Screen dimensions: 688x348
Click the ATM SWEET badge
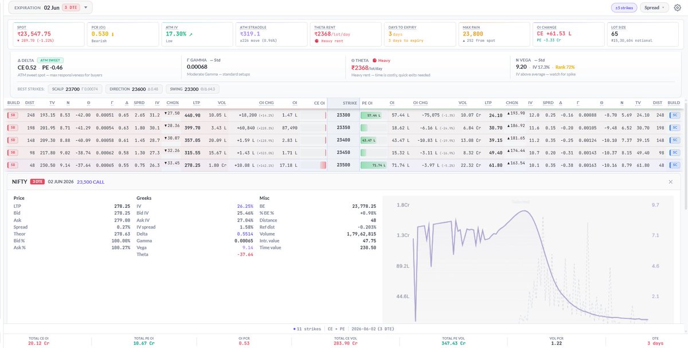pyautogui.click(x=49, y=60)
